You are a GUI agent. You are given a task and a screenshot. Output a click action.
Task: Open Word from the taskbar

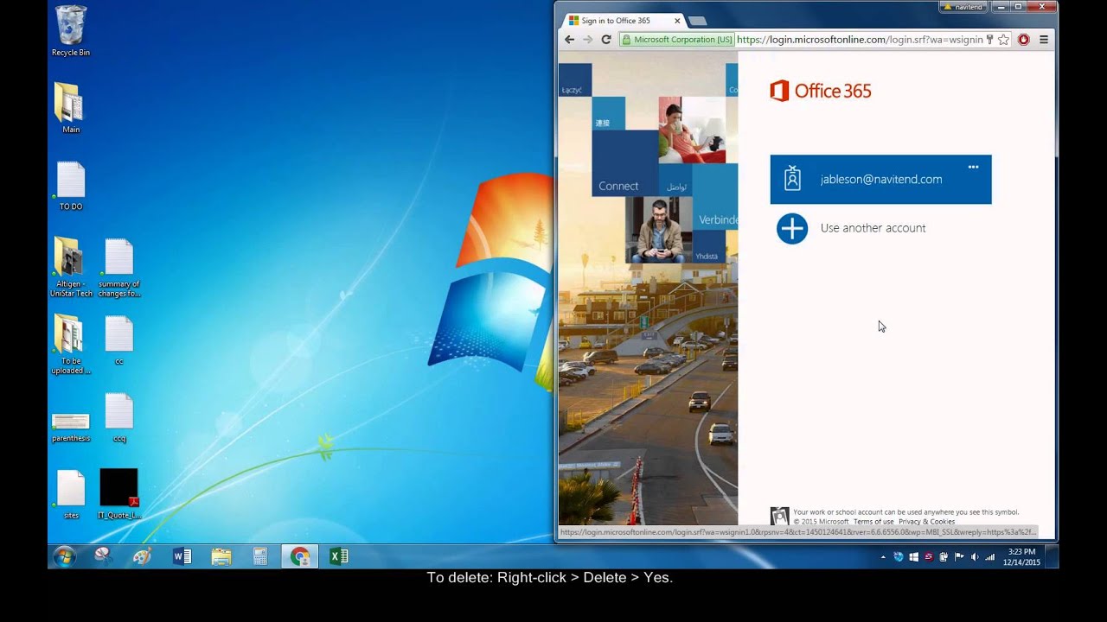point(182,555)
